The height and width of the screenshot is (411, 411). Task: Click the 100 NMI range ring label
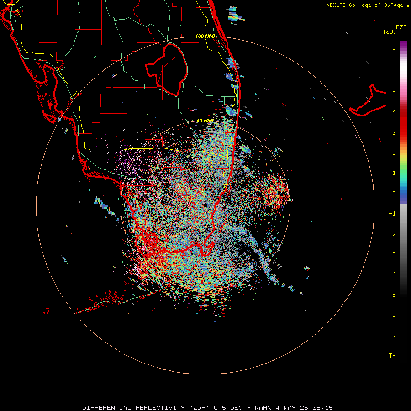click(x=205, y=36)
